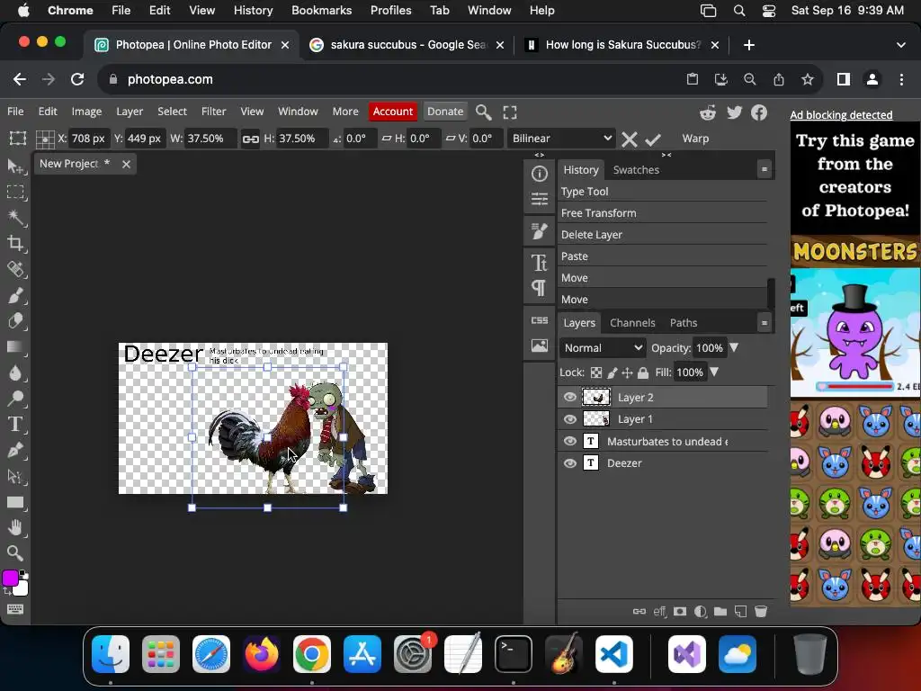Toggle lock all padlock icon
921x691 pixels.
click(x=643, y=372)
